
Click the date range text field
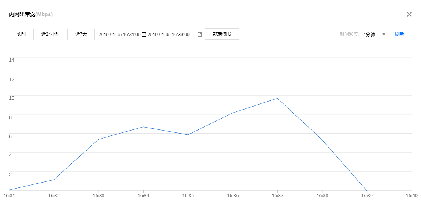pyautogui.click(x=144, y=34)
